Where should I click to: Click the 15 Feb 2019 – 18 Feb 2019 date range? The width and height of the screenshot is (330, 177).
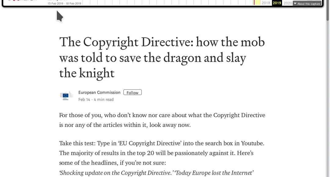point(64,4)
